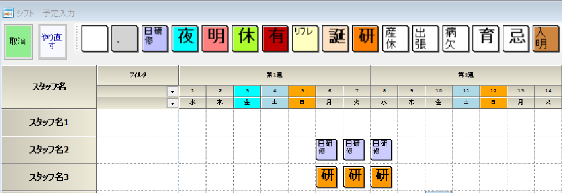Click day 9 column header
562x193 pixels.
[x=412, y=91]
